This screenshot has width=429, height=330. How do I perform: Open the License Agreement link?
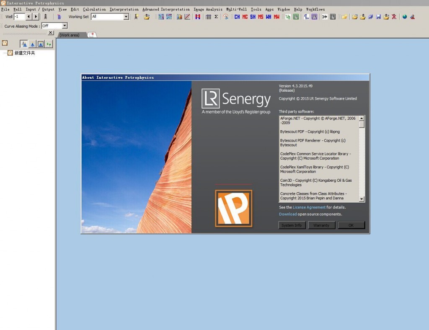click(x=309, y=207)
